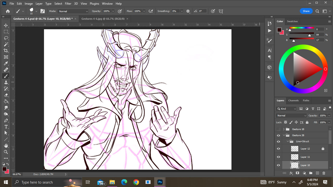Expand the Gesture 1B group
Viewport: 333px width, 187px height.
pyautogui.click(x=284, y=129)
